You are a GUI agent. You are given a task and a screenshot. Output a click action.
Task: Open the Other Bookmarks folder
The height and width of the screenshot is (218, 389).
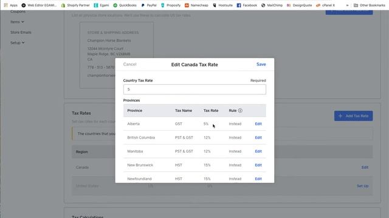(x=369, y=5)
